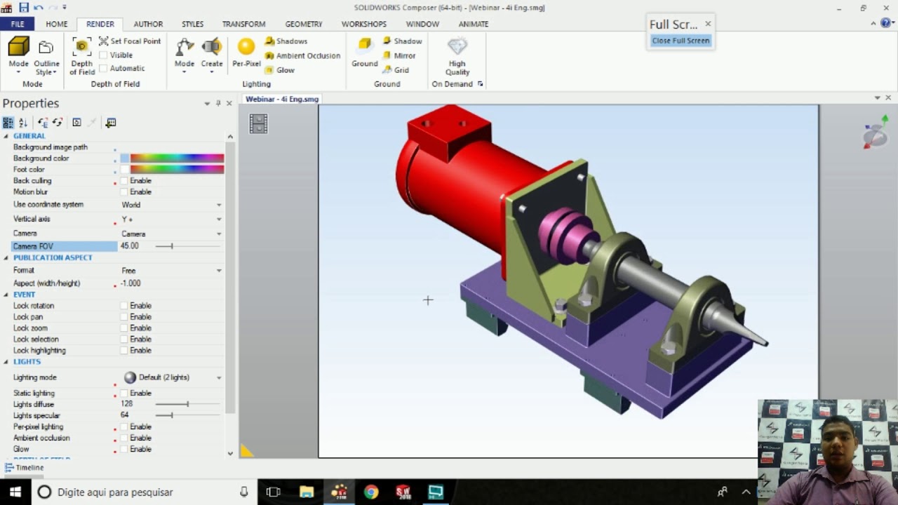Image resolution: width=898 pixels, height=505 pixels.
Task: Toggle ground Mirror effect
Action: (399, 55)
